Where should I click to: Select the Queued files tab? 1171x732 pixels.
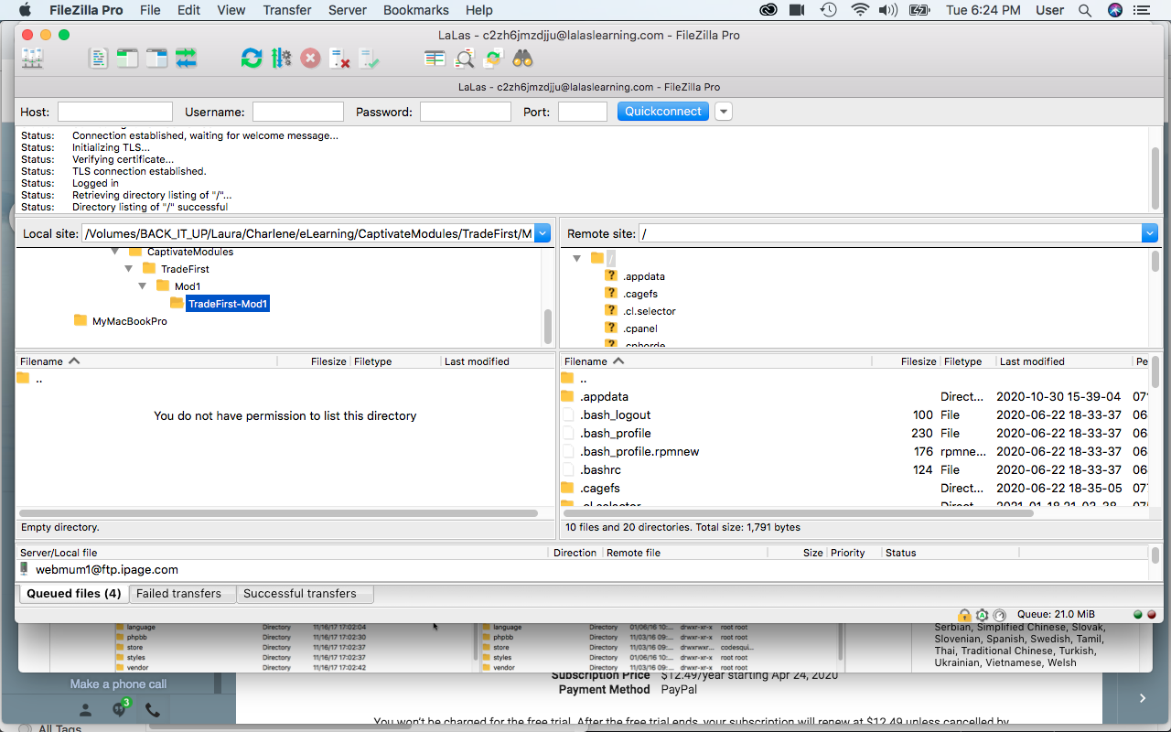[73, 593]
